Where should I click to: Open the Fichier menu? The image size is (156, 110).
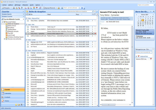coord(5,5)
